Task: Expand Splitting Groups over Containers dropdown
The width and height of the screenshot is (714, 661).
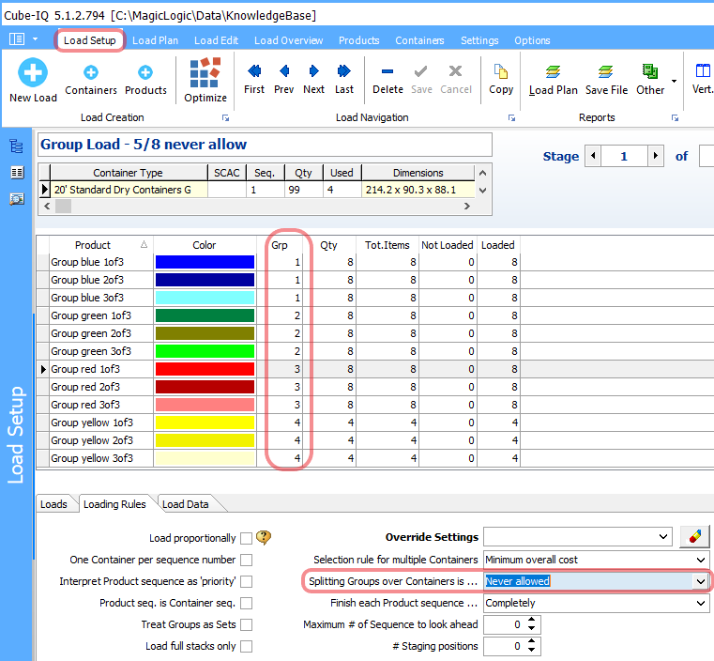Action: (x=700, y=581)
